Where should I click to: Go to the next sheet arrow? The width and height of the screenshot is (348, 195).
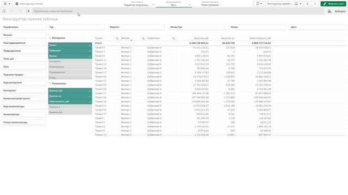[x=315, y=4]
